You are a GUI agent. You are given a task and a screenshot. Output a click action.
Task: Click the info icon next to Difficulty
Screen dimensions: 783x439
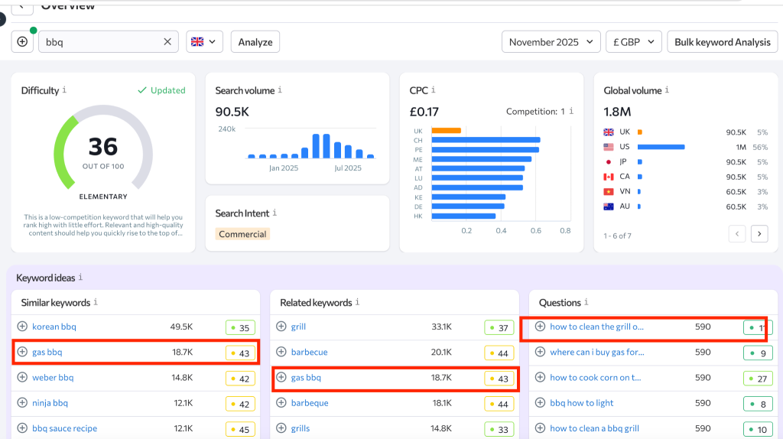tap(64, 90)
